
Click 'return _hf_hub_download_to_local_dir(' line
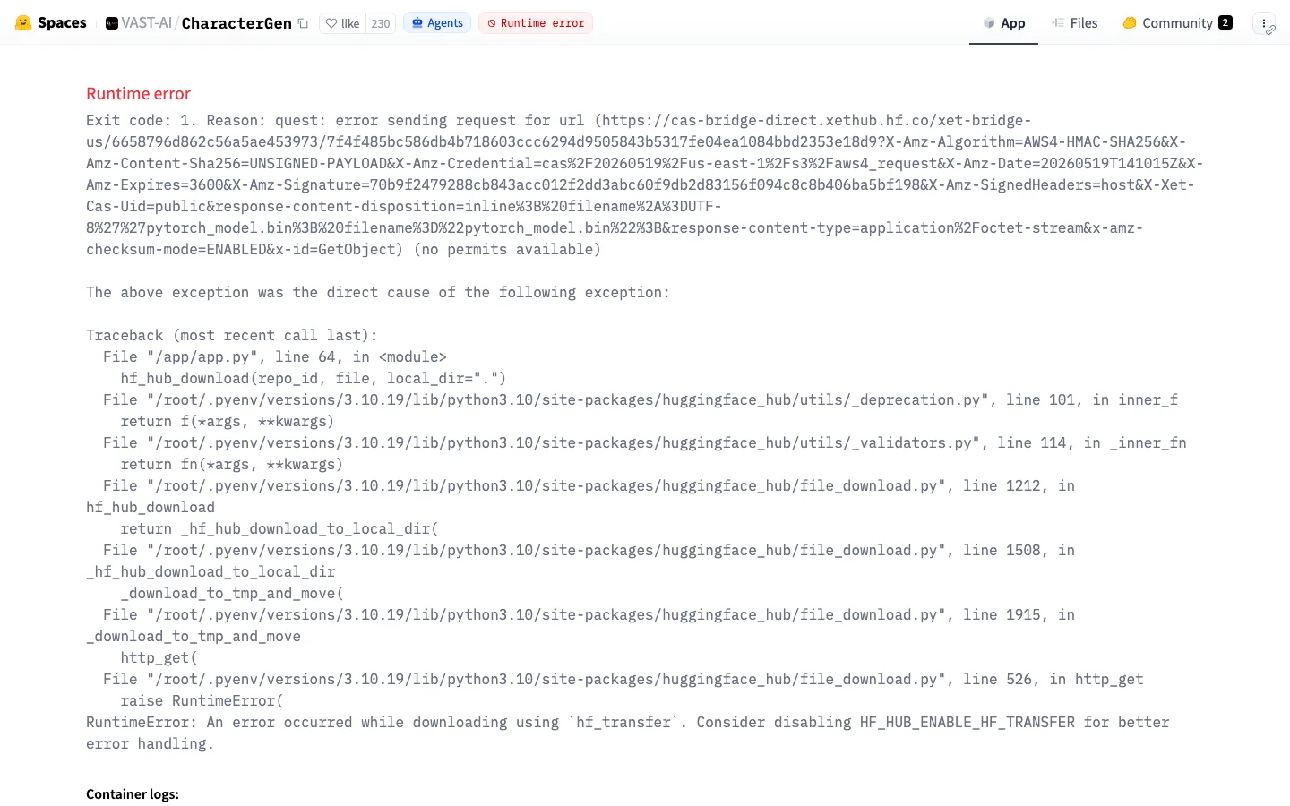click(x=279, y=528)
